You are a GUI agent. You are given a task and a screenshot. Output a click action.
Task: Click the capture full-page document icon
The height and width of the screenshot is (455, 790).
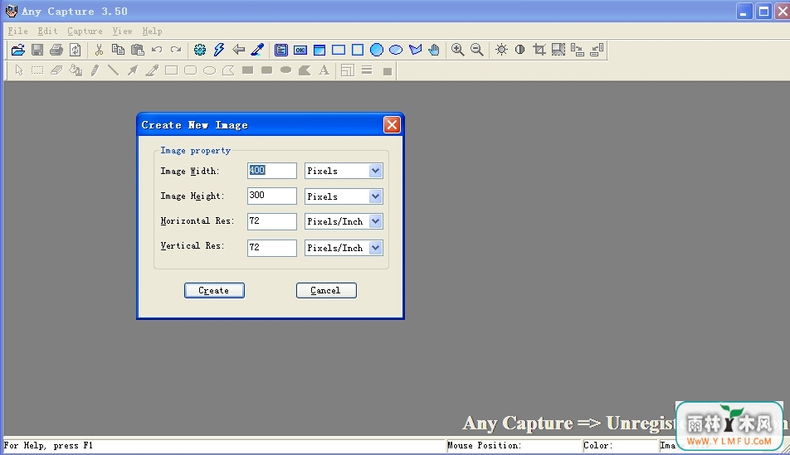[281, 50]
